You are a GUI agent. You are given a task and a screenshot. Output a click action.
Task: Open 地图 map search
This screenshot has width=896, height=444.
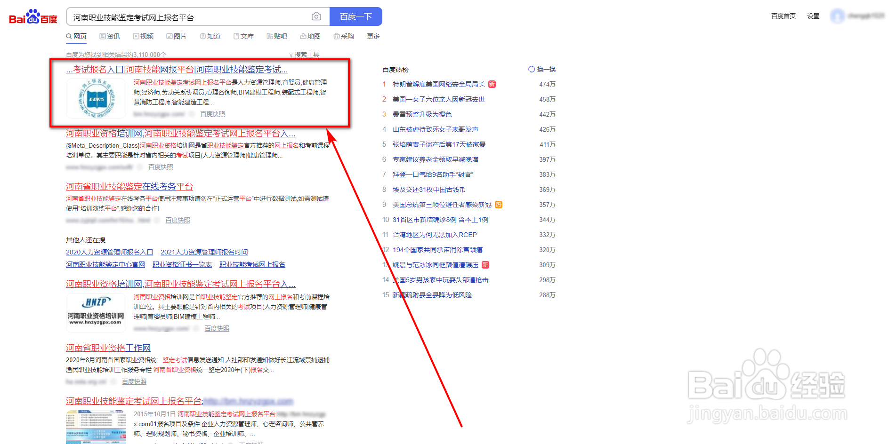coord(310,36)
